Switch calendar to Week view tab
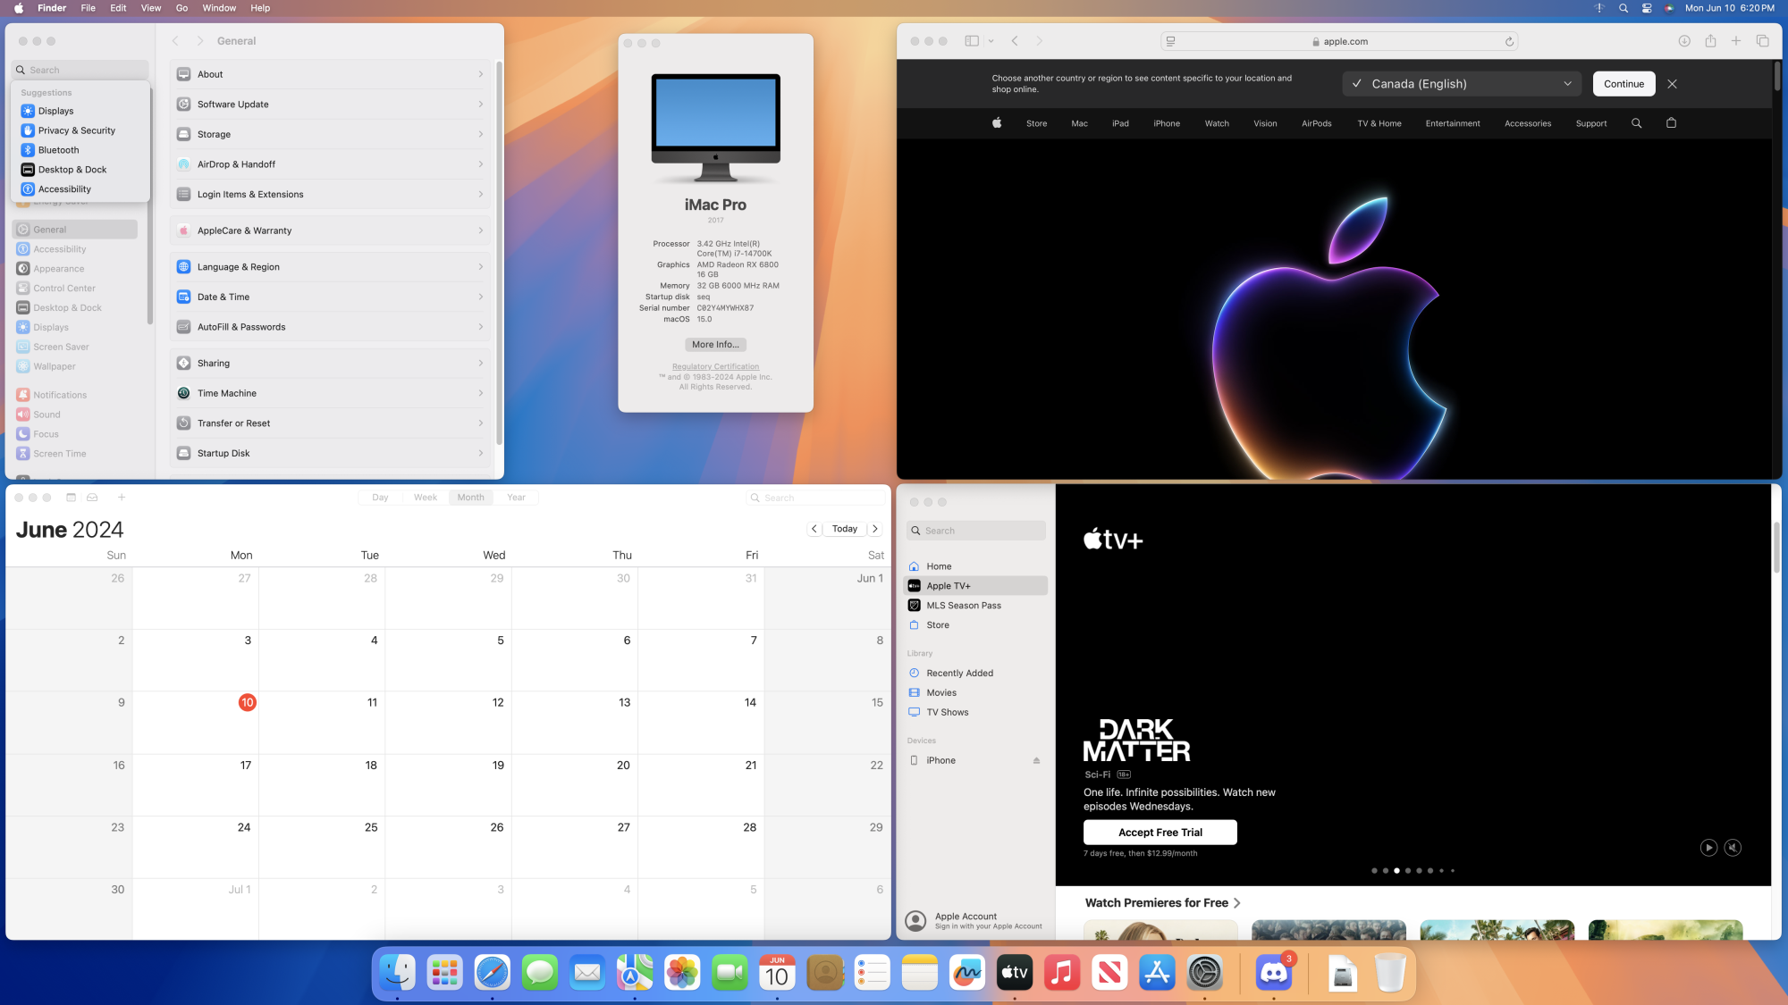1788x1005 pixels. pos(426,498)
